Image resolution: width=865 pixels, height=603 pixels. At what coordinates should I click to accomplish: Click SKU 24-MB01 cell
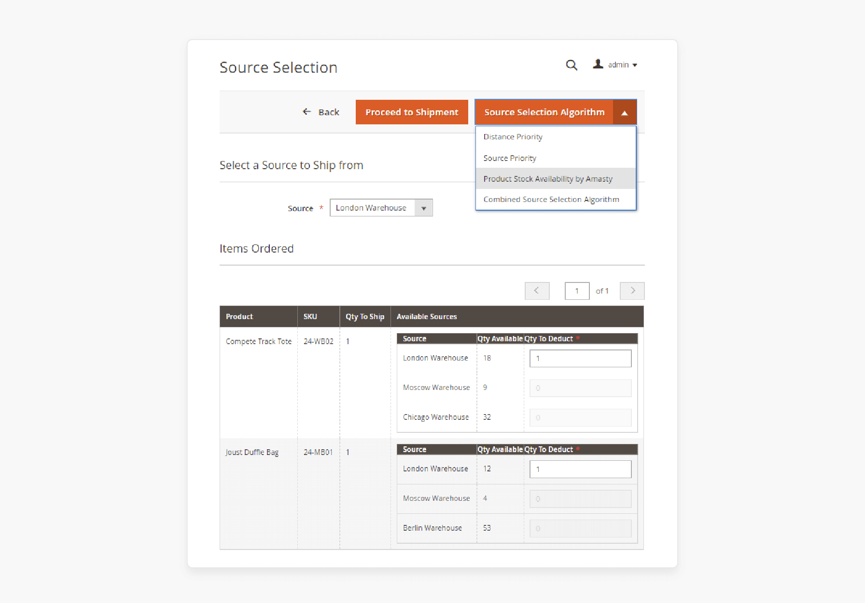click(x=318, y=452)
